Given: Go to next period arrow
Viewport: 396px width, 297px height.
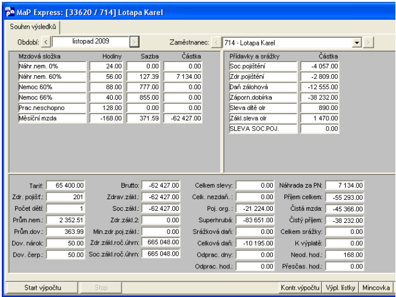Looking at the screenshot, I should pos(135,42).
